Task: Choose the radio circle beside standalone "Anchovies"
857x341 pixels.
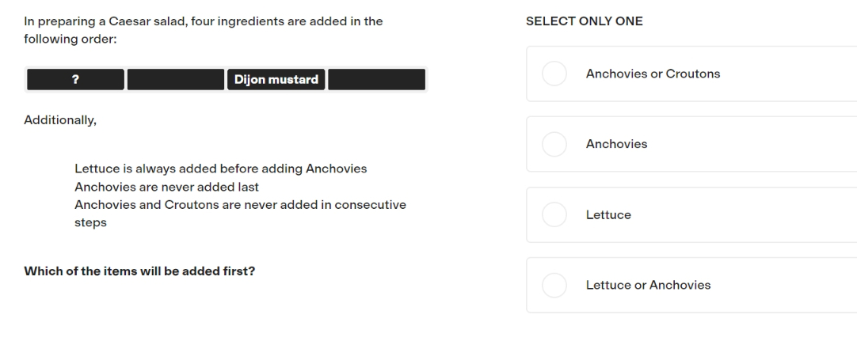Action: [554, 144]
